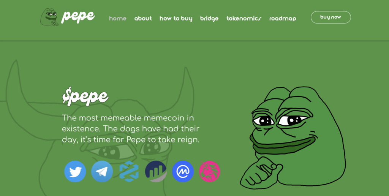Go to the about section link
The width and height of the screenshot is (389, 196).
coord(143,18)
